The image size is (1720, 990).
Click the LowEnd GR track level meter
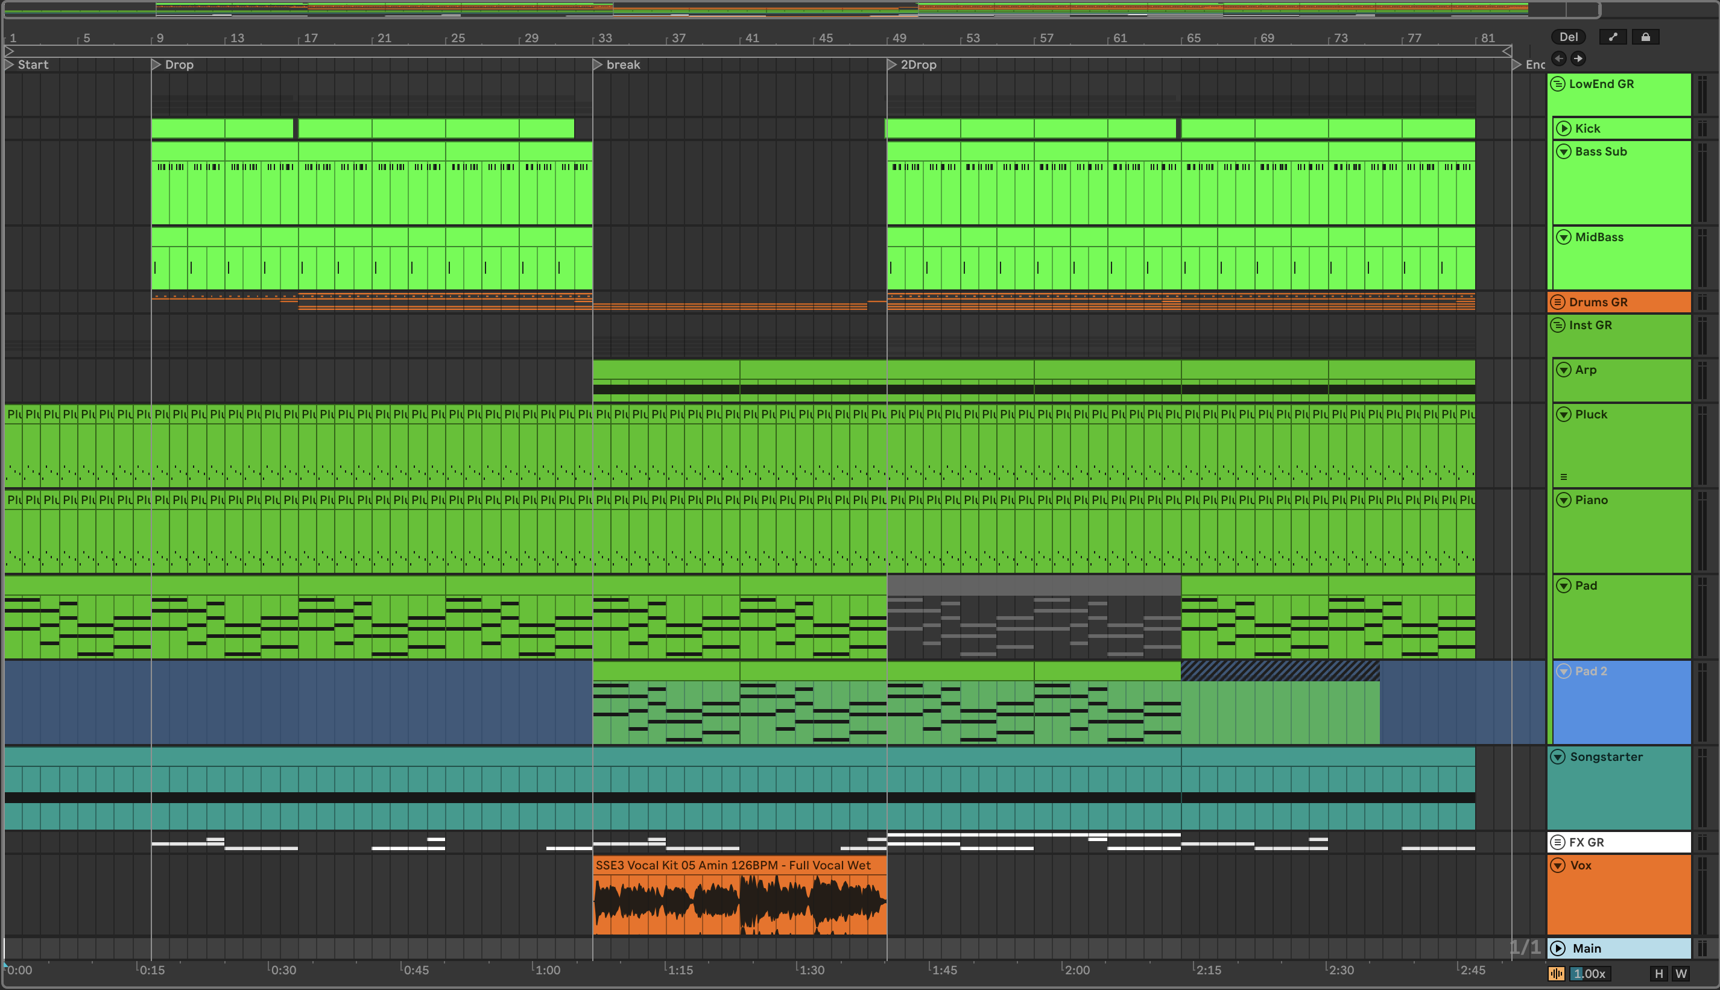(1703, 95)
